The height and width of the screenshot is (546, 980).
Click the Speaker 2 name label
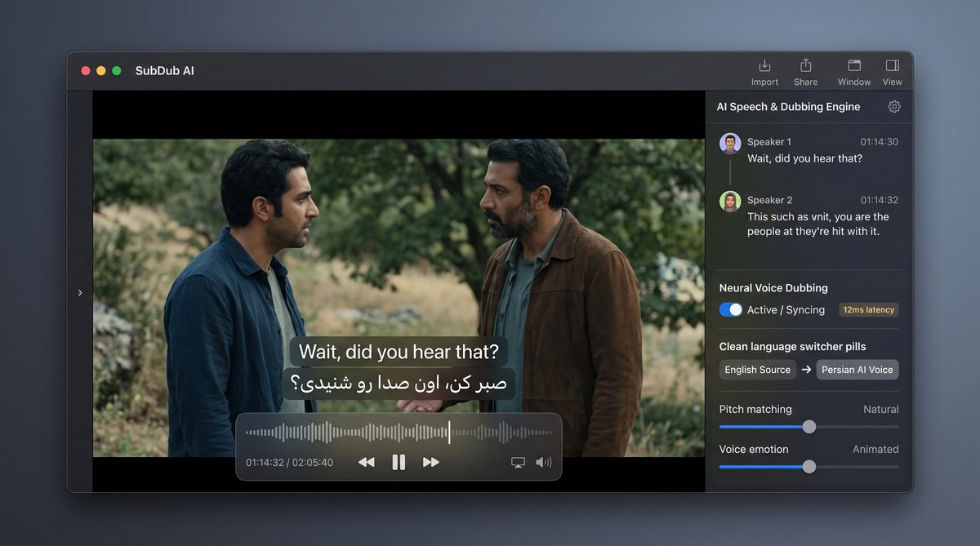[769, 200]
